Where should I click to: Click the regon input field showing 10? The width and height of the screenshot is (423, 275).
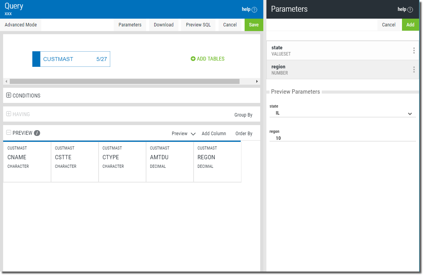[343, 138]
